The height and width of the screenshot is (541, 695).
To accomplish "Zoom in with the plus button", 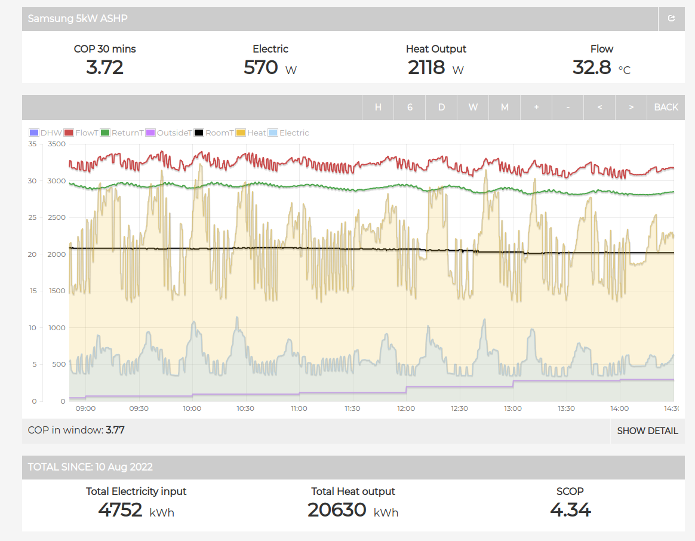I will coord(536,107).
